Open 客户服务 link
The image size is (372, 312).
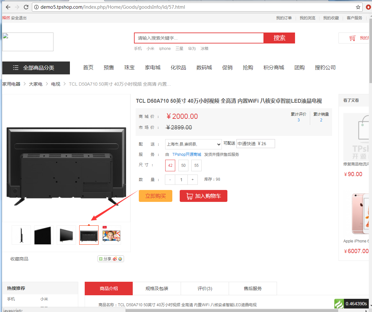coord(354,18)
